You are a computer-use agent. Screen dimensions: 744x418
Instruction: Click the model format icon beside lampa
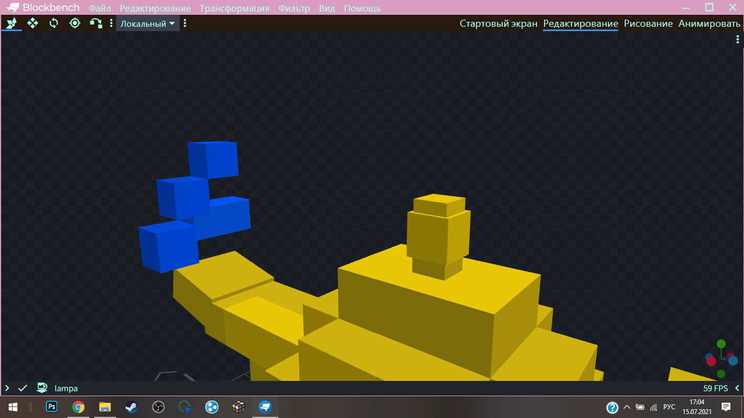(42, 388)
